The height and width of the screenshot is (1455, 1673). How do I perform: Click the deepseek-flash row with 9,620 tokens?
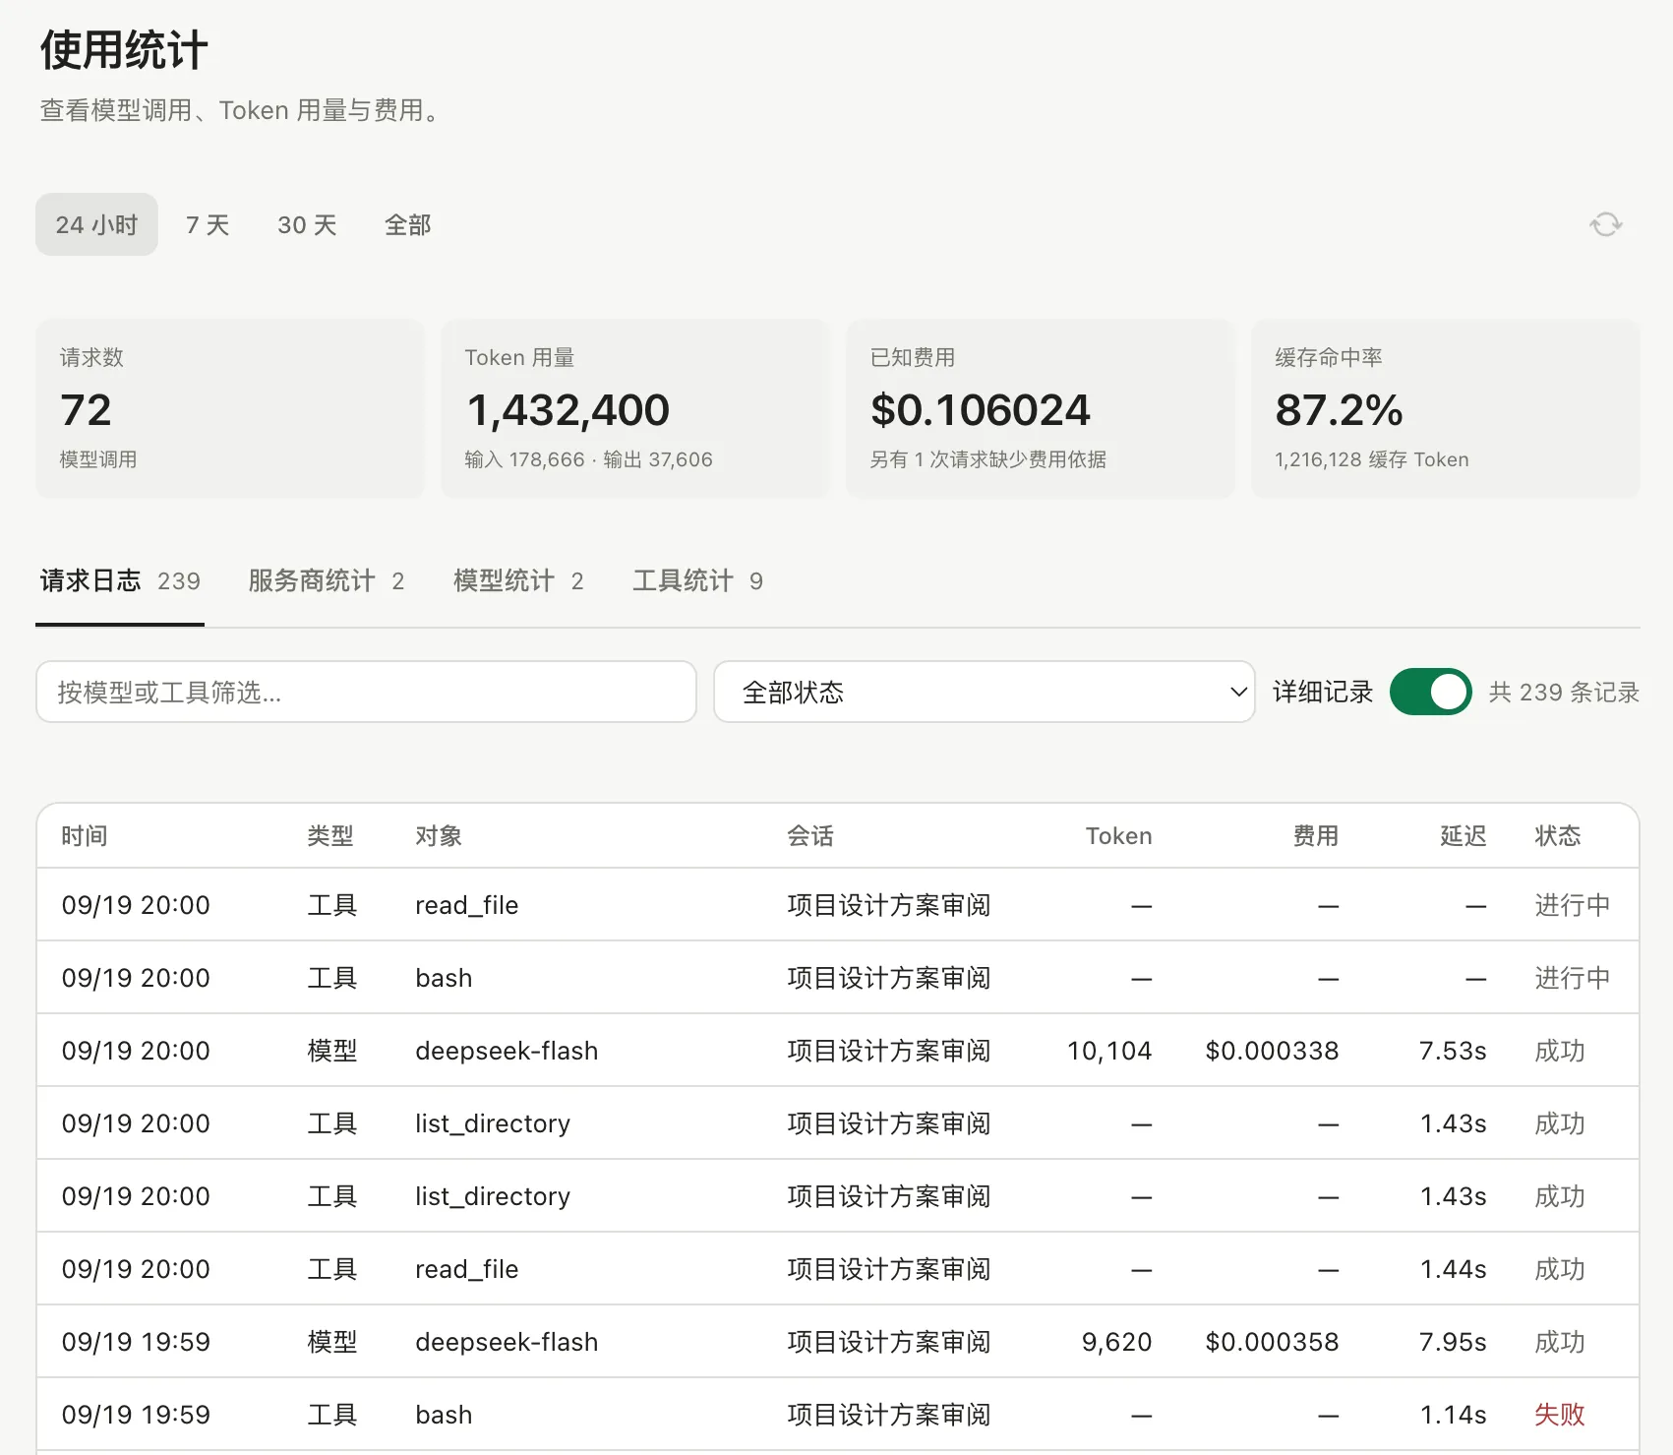(838, 1342)
